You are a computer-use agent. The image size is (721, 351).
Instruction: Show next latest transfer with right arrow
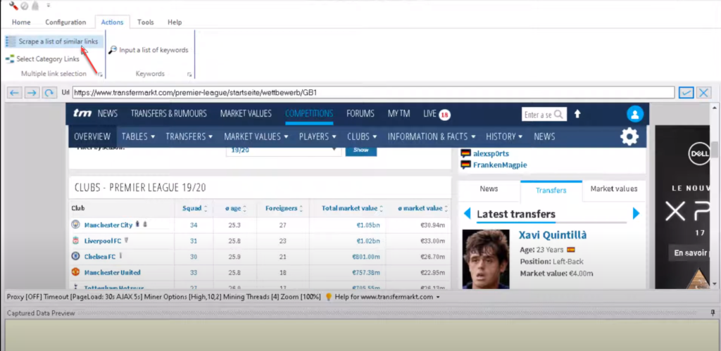[636, 214]
